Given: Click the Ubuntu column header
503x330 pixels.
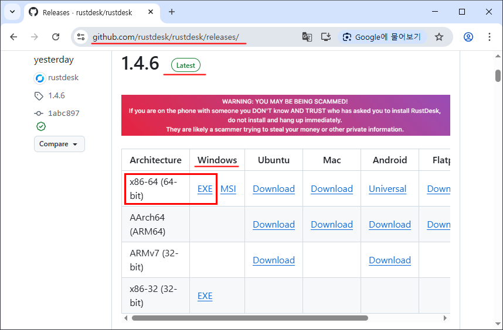Looking at the screenshot, I should click(x=274, y=160).
